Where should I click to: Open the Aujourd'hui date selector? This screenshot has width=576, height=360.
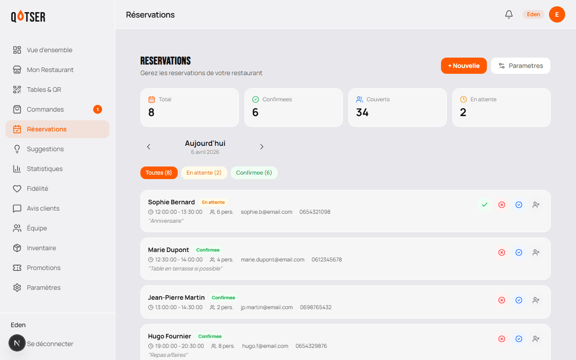[205, 147]
